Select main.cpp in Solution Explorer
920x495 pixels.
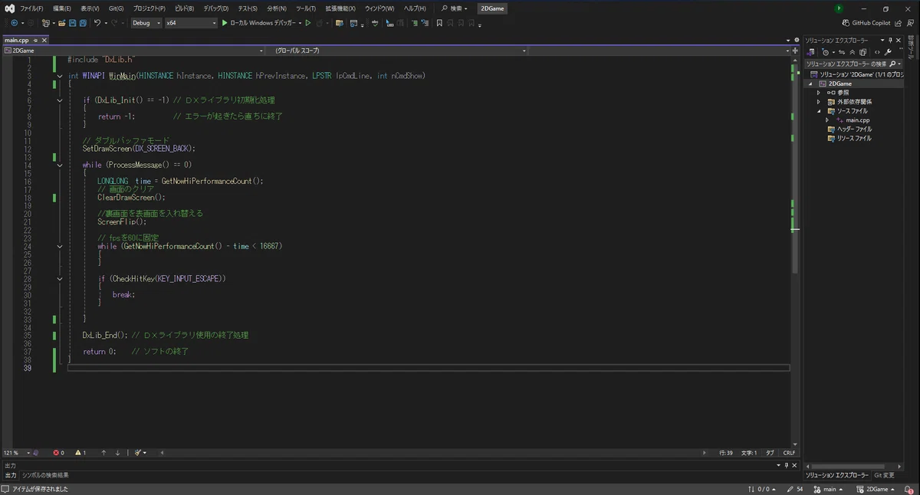tap(857, 120)
